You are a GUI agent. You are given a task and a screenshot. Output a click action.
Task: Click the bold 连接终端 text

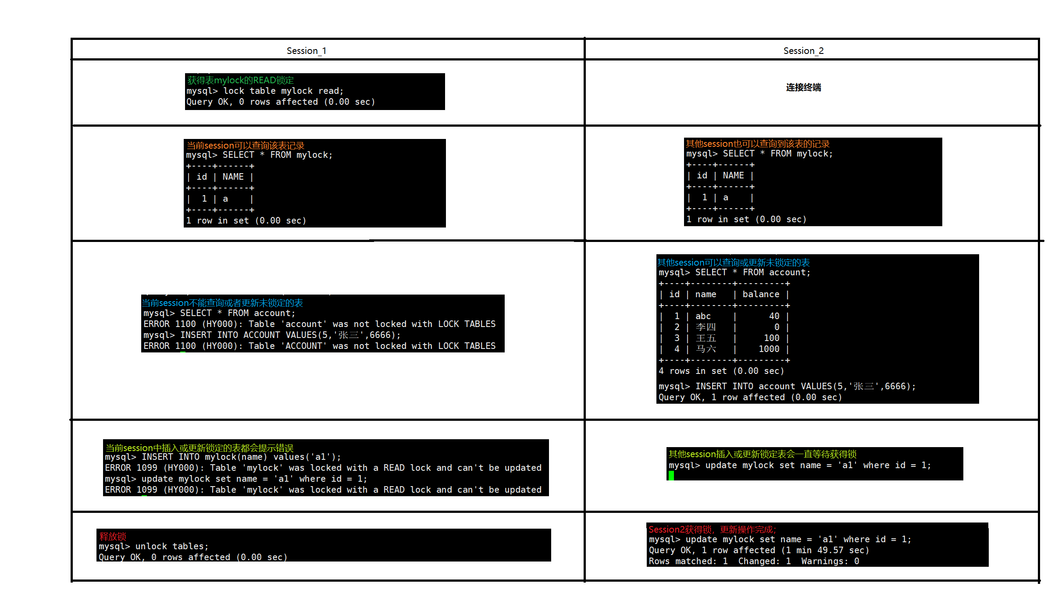pos(803,87)
